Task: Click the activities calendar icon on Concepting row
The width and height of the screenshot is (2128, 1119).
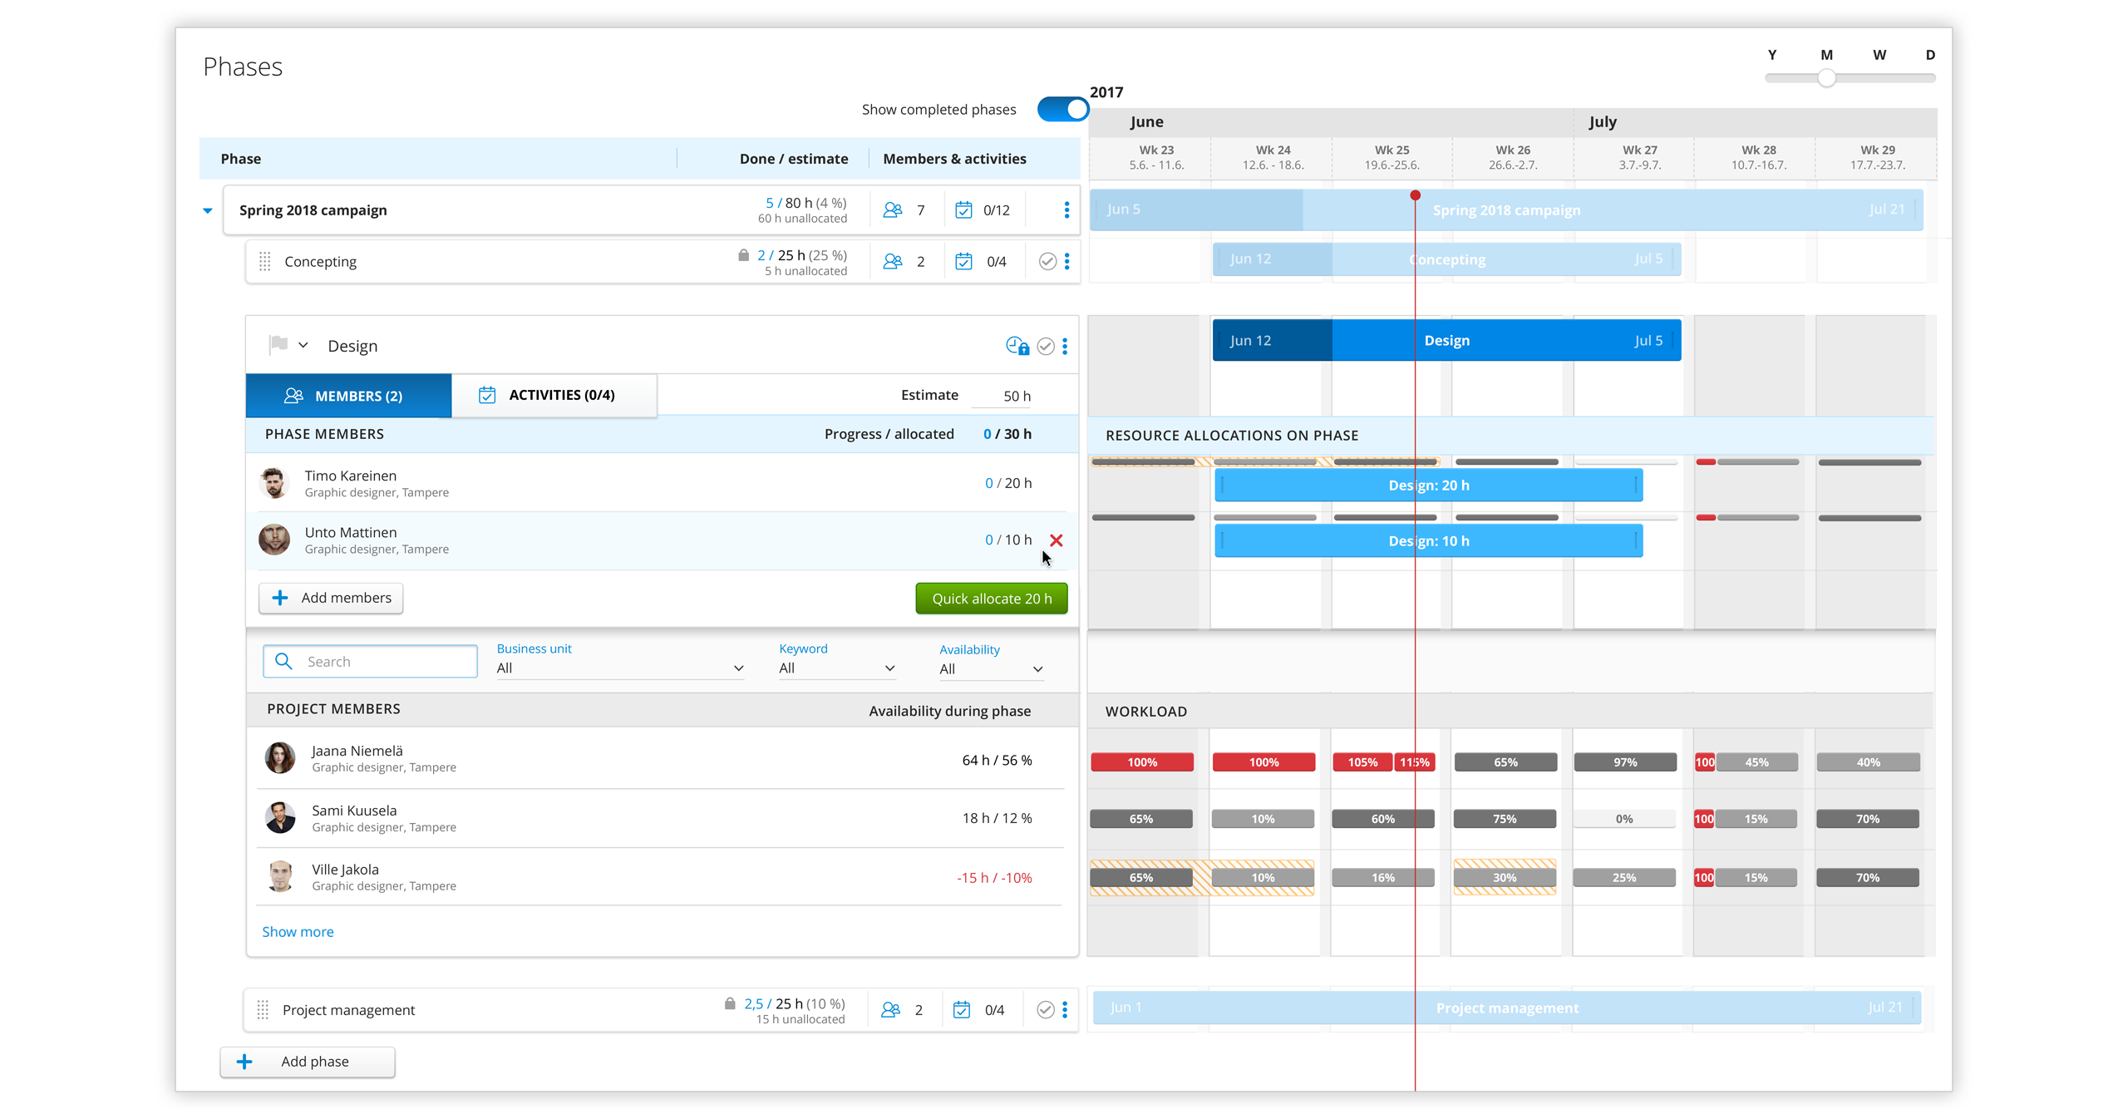Action: (963, 261)
